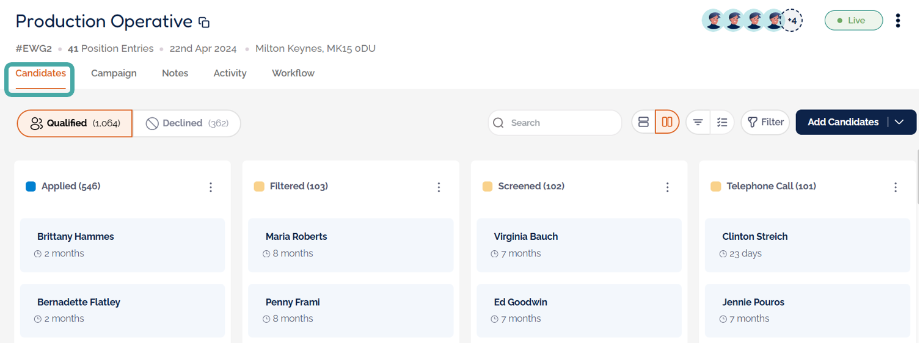Screen dimensions: 920x343
Task: Open the Applied column options menu
Action: [211, 187]
